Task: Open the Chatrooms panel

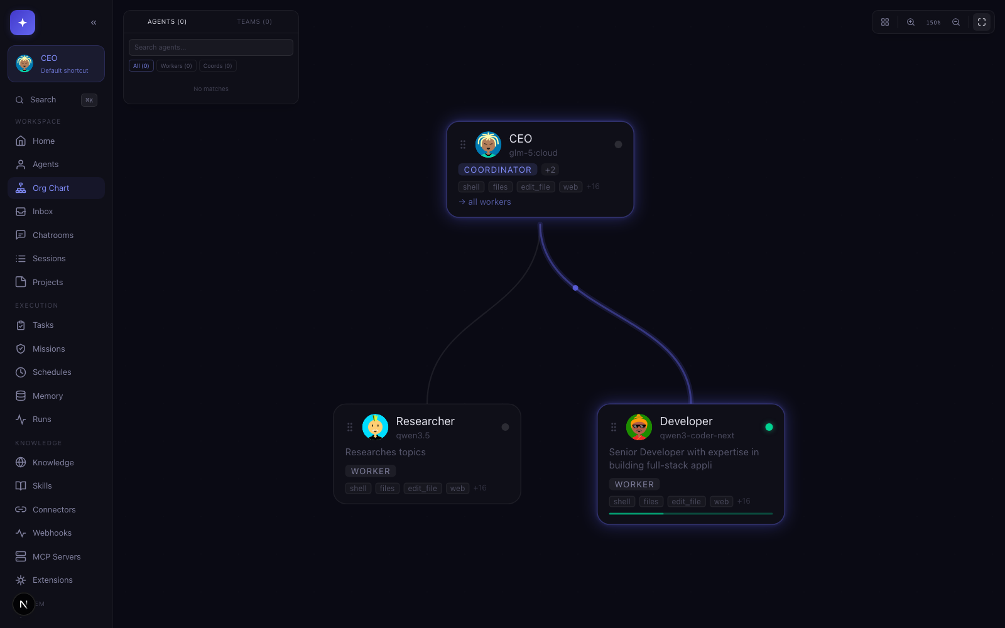Action: pos(53,235)
